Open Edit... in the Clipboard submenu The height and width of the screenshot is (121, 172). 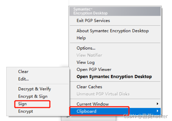(x=38, y=79)
